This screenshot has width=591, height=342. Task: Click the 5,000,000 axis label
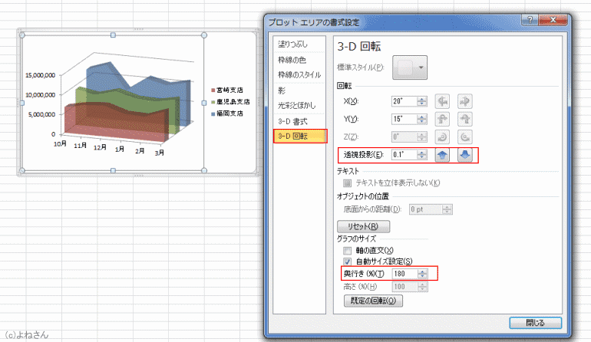42,114
